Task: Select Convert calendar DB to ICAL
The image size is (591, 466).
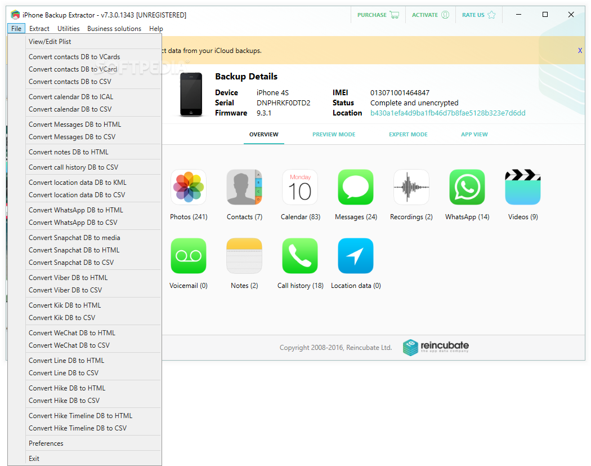Action: click(x=93, y=96)
